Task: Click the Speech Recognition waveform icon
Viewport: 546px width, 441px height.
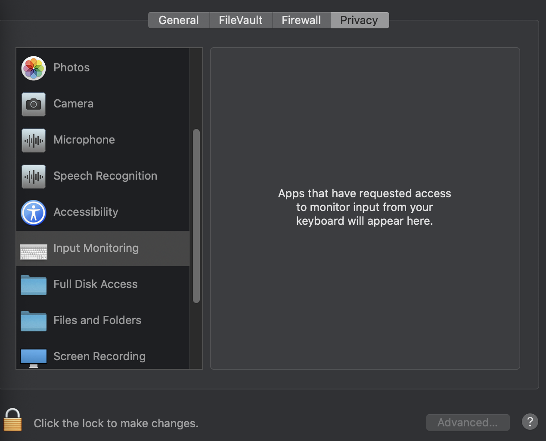Action: [34, 176]
